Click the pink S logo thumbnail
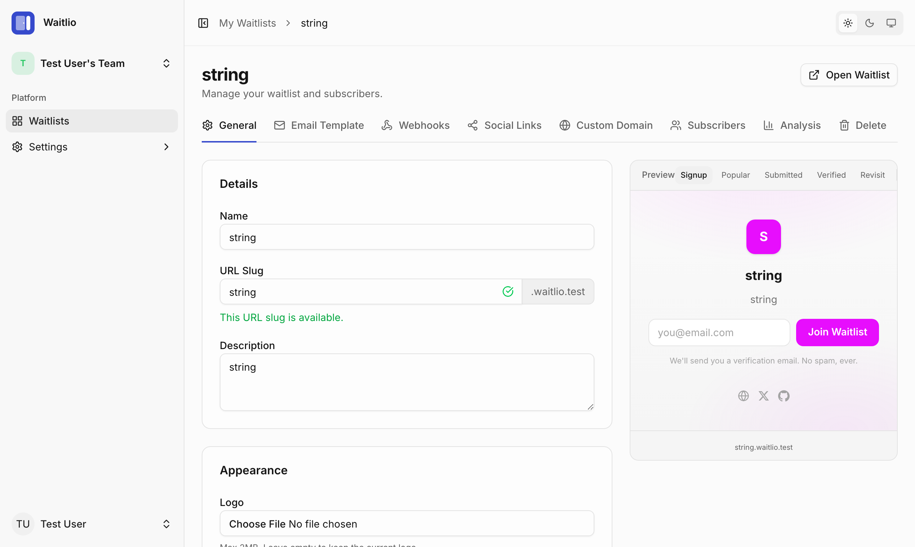 tap(763, 237)
